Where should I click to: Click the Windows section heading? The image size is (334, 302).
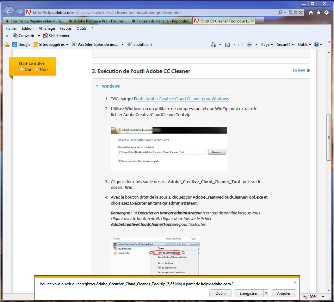click(x=111, y=86)
